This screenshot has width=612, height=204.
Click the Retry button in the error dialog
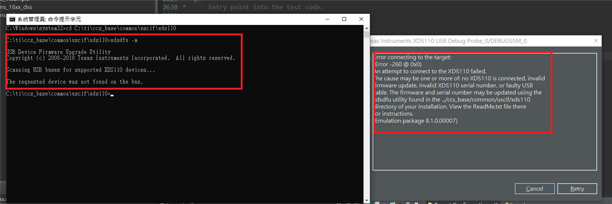577,189
